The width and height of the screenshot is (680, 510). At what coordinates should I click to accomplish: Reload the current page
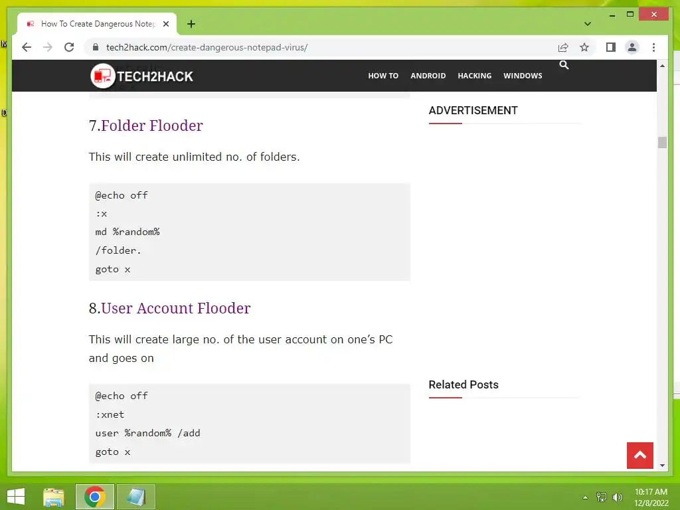69,47
